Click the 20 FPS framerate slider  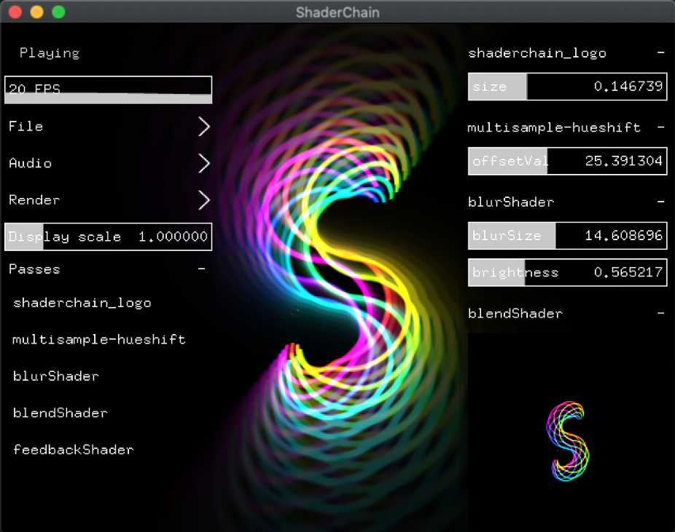pos(108,89)
